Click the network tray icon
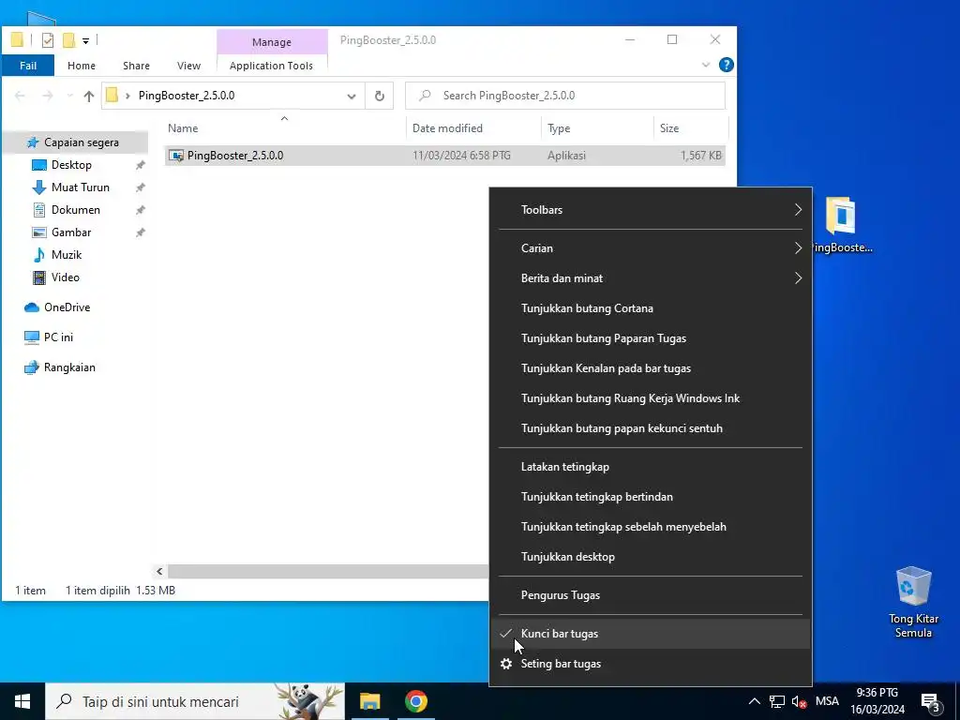Screen dimensions: 960x720 pos(777,701)
